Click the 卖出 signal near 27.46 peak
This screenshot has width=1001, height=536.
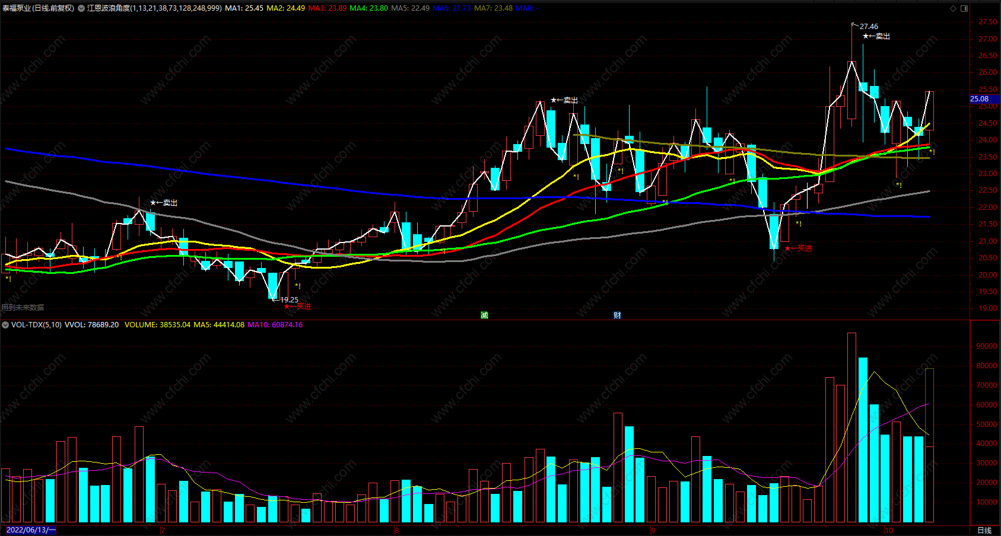pyautogui.click(x=876, y=36)
